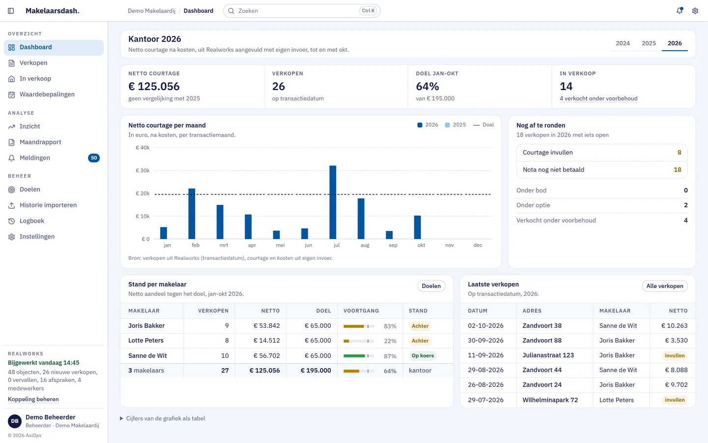
Task: Switch to the 2024 year tab
Action: 623,43
